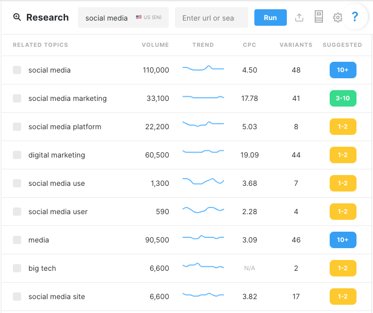Click the Research magnifier icon
The image size is (373, 313).
(x=17, y=18)
